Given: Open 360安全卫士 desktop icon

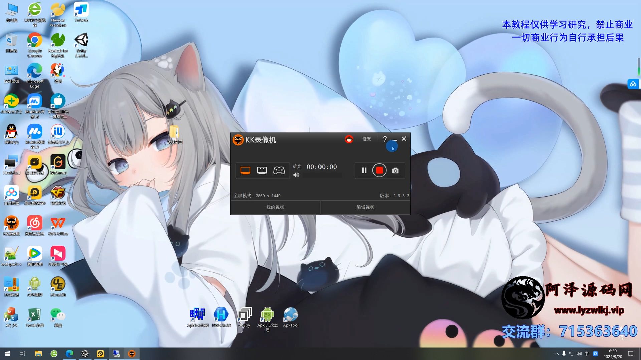Looking at the screenshot, I should click(12, 104).
